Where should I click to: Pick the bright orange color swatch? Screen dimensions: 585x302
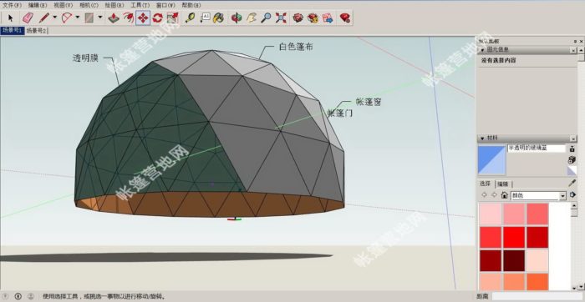click(x=537, y=282)
